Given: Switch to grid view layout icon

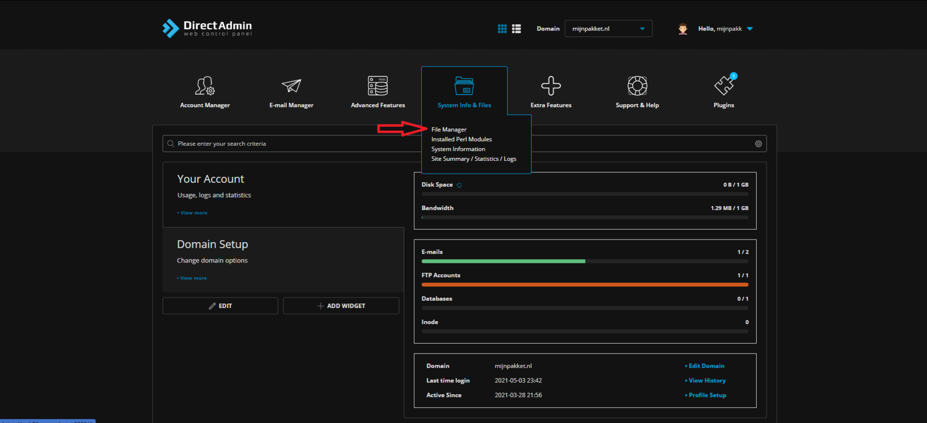Looking at the screenshot, I should [502, 29].
